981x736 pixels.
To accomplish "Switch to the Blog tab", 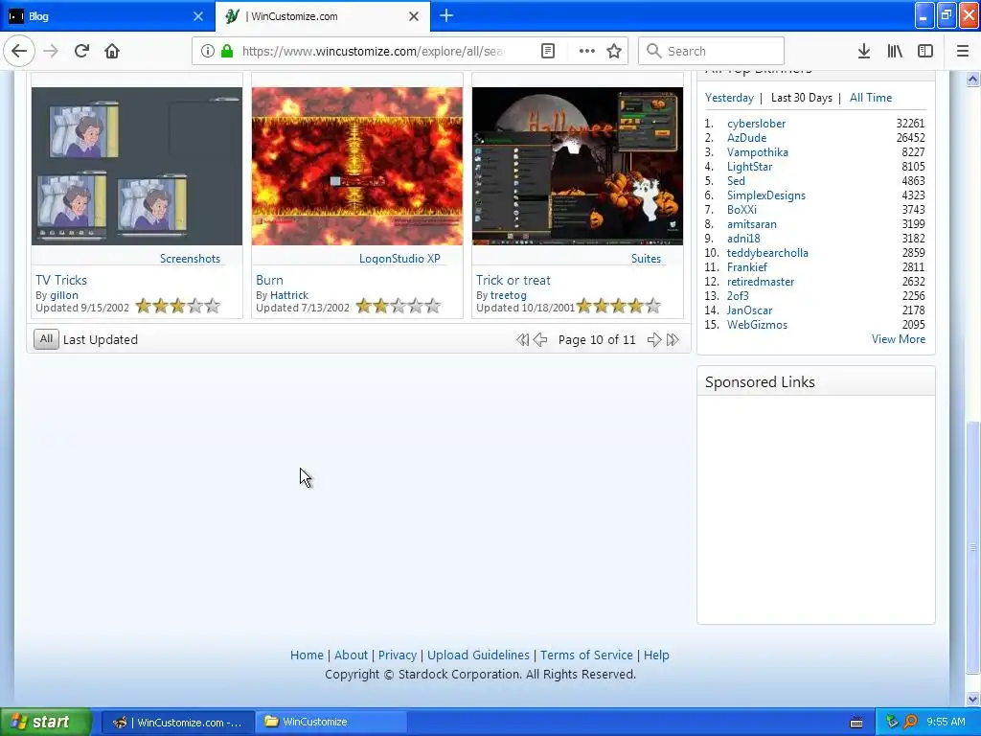I will (107, 16).
